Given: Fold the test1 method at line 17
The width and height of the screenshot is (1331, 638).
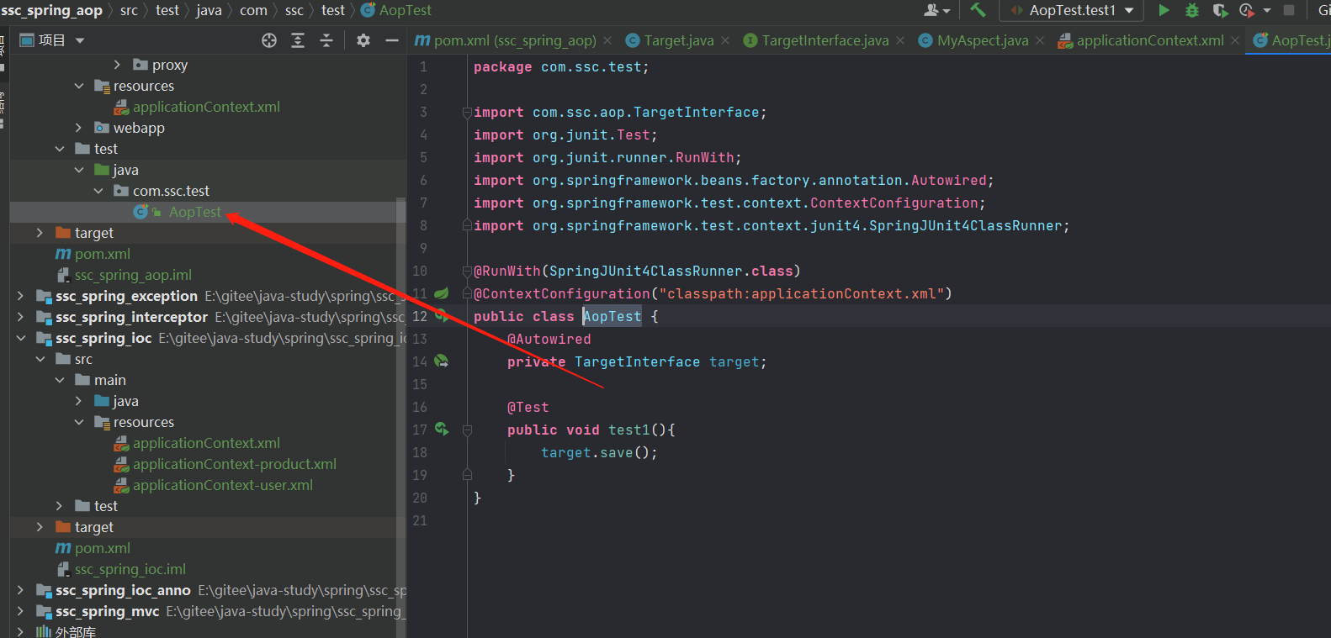Looking at the screenshot, I should click(x=467, y=430).
